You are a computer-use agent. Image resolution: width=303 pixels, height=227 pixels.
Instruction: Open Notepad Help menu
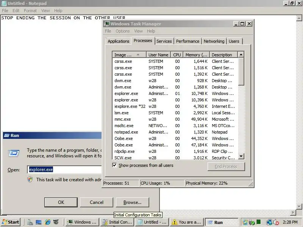[58, 11]
